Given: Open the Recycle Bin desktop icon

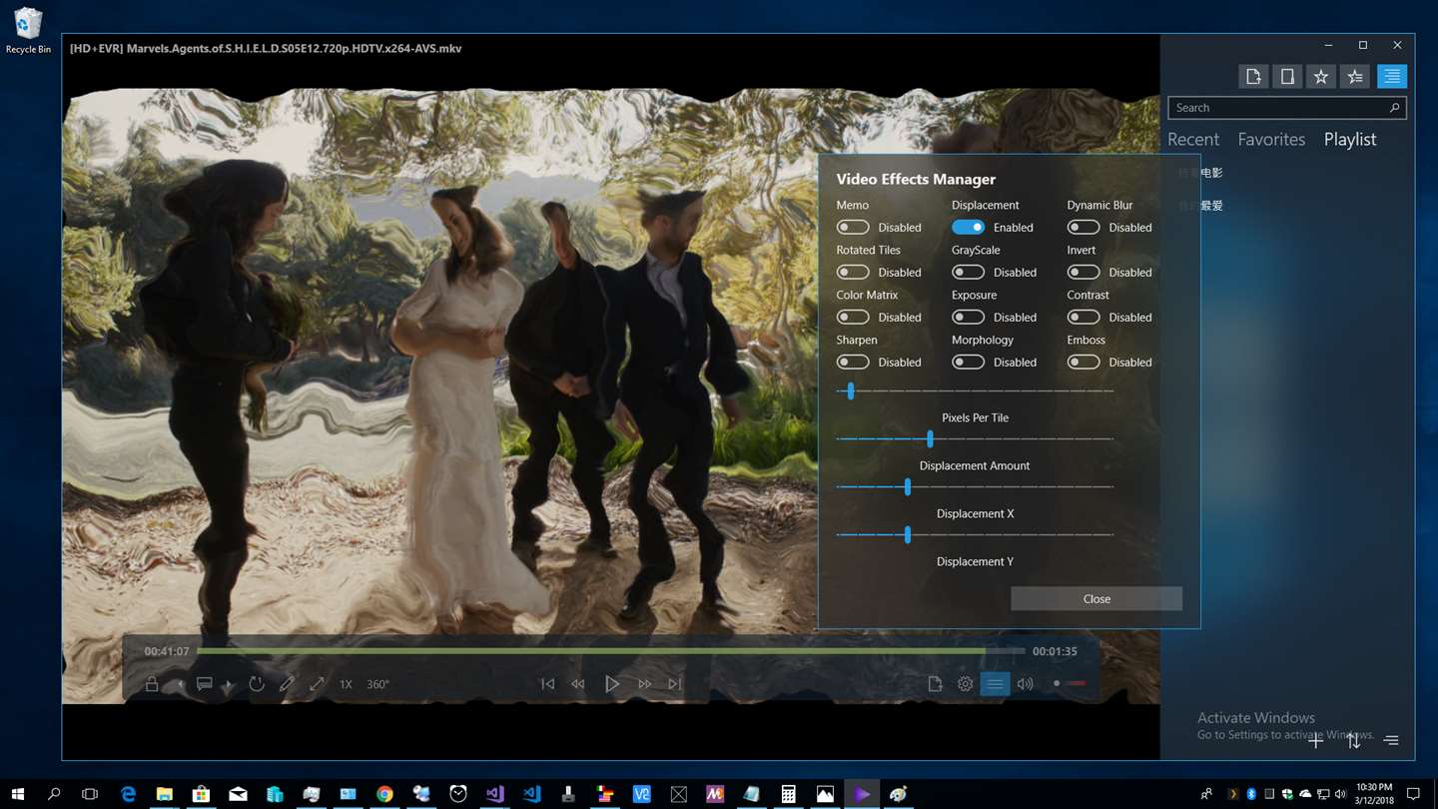Looking at the screenshot, I should tap(28, 31).
